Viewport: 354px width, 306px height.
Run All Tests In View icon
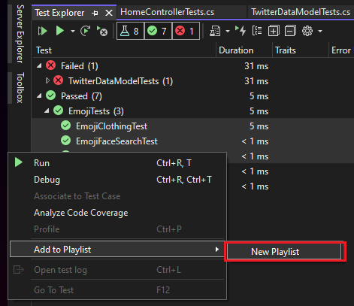tap(42, 31)
